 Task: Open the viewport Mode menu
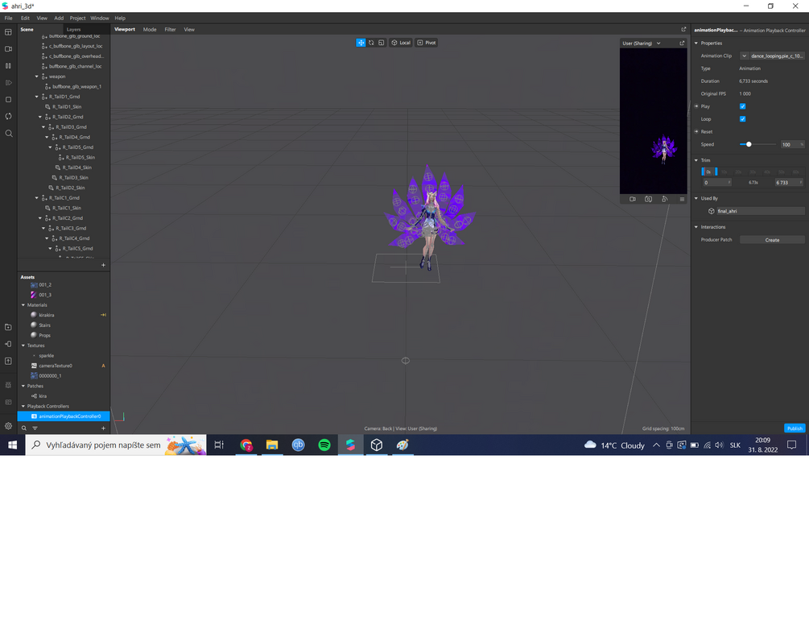(x=150, y=30)
